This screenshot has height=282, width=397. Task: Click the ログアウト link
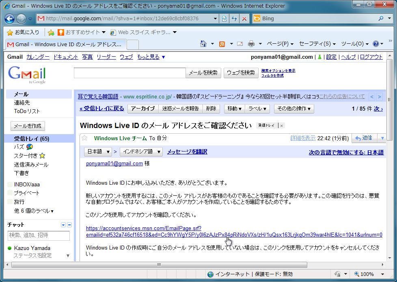371,57
